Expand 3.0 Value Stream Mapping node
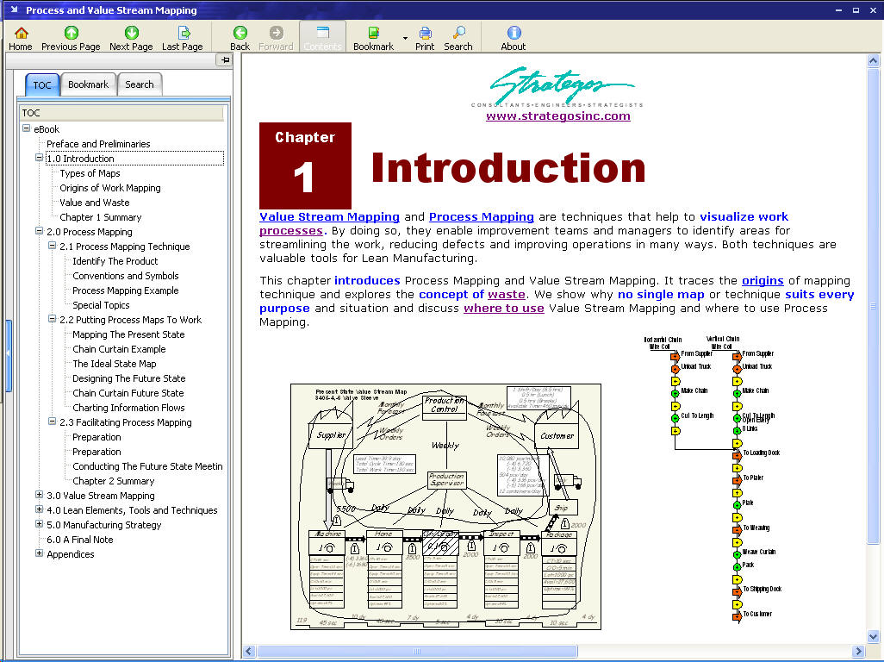The image size is (884, 662). click(x=39, y=495)
